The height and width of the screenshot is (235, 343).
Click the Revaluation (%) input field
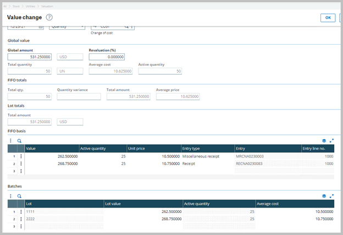pyautogui.click(x=107, y=57)
